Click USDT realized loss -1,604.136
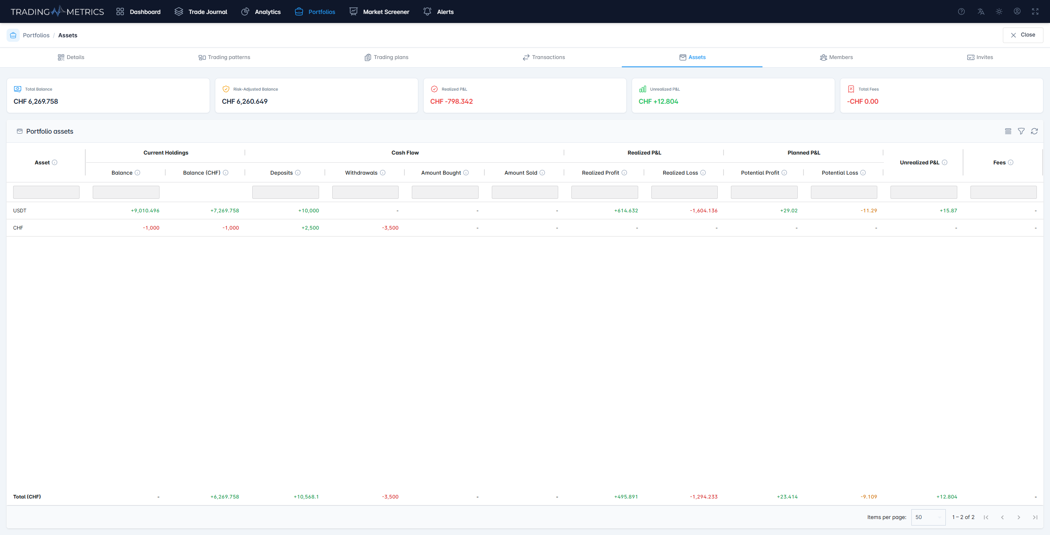 [704, 211]
